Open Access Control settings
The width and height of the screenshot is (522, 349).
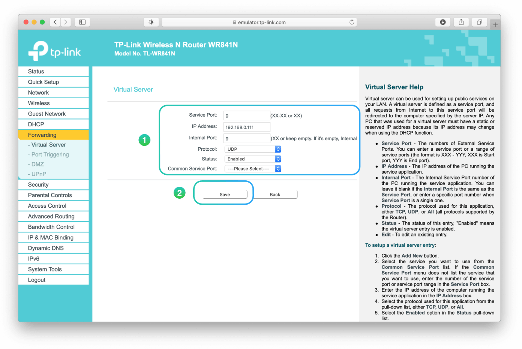coord(53,206)
